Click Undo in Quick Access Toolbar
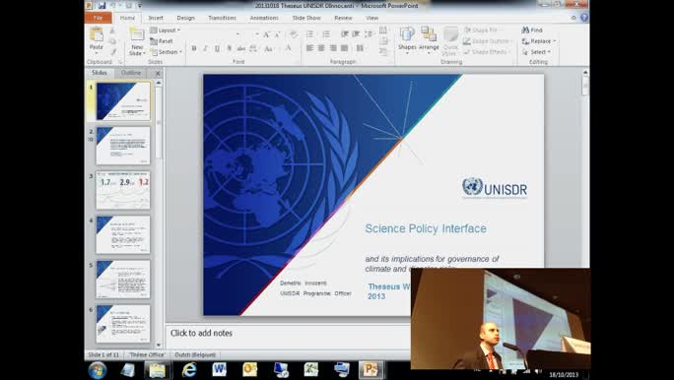The width and height of the screenshot is (674, 380). click(x=113, y=6)
